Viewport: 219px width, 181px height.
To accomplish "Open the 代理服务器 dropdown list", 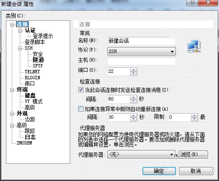I will [x=142, y=154].
